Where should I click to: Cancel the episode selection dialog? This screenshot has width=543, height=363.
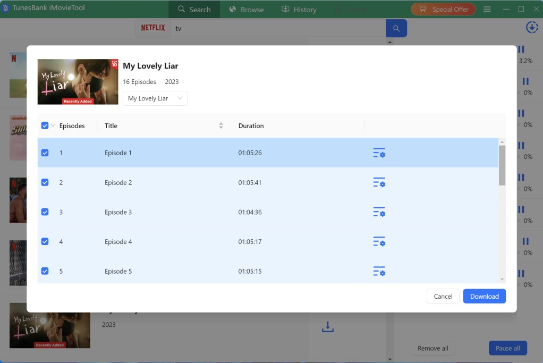443,296
